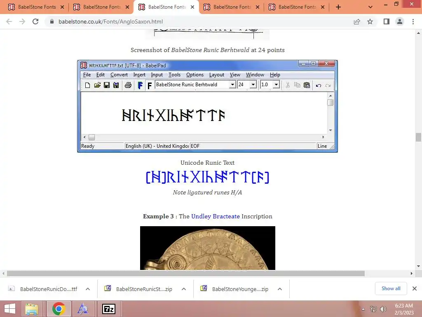This screenshot has height=317, width=422.
Task: Open the Chrome profile menu
Action: 400,21
